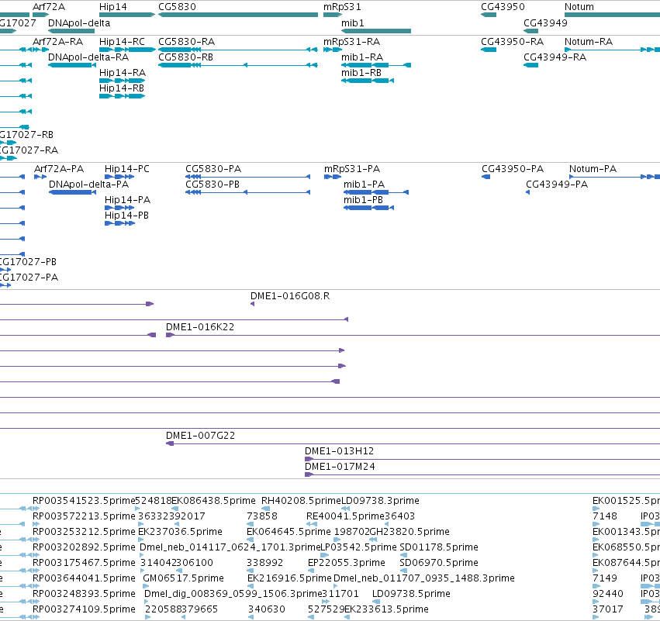
Task: Open the mib1-PA protein label
Action: 364,185
